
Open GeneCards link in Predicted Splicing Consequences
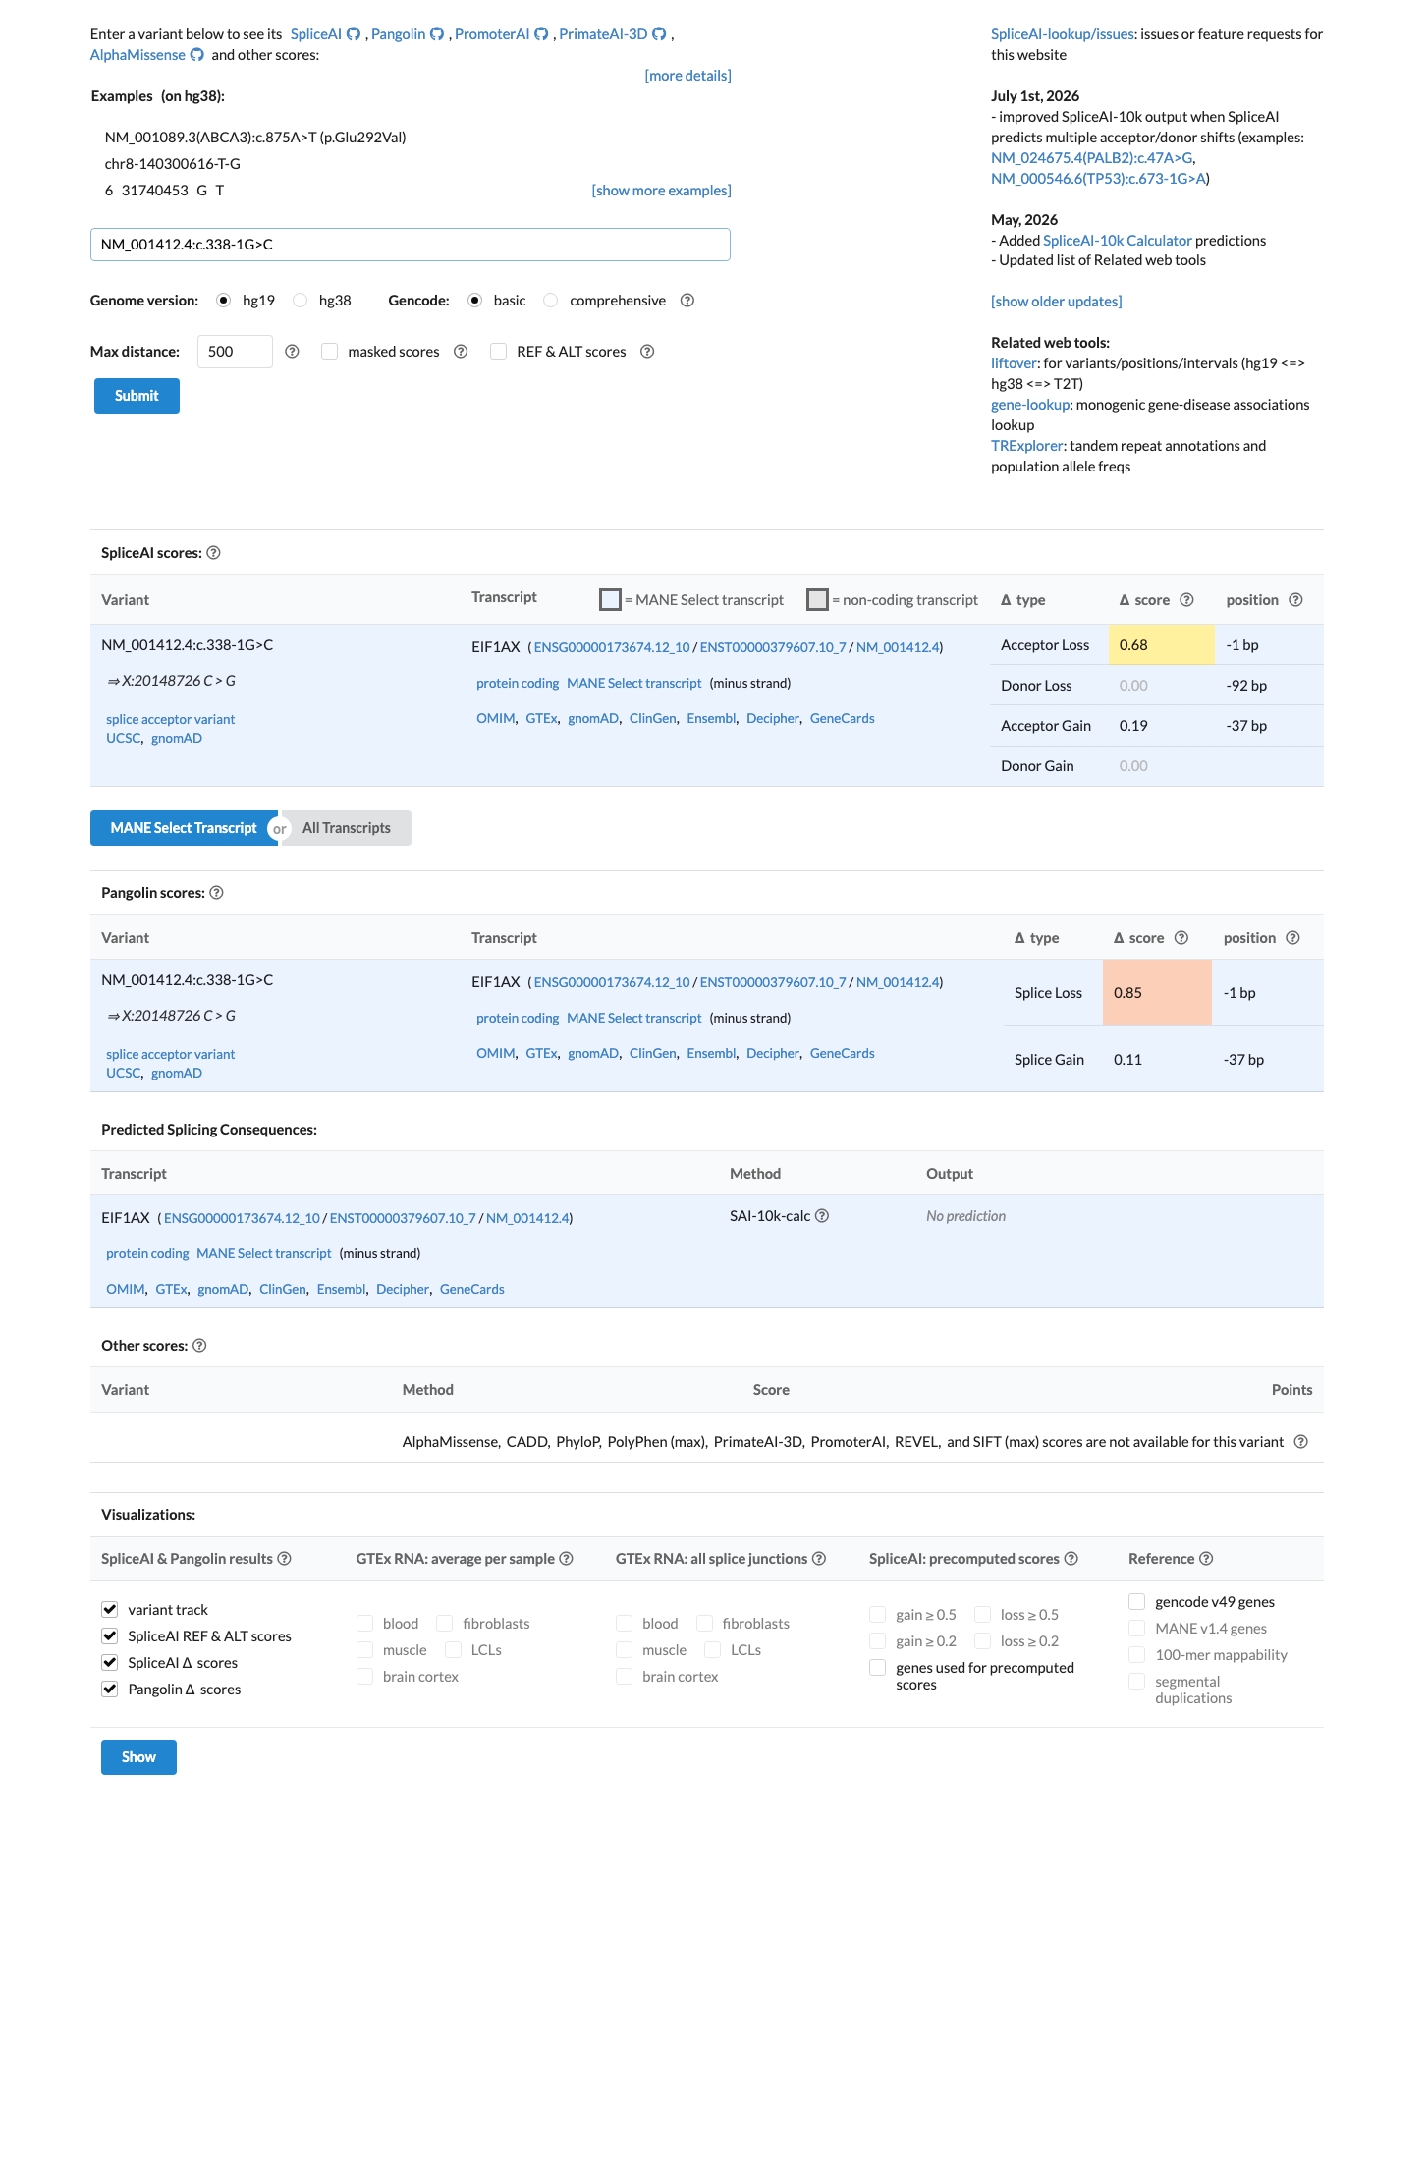pos(471,1290)
